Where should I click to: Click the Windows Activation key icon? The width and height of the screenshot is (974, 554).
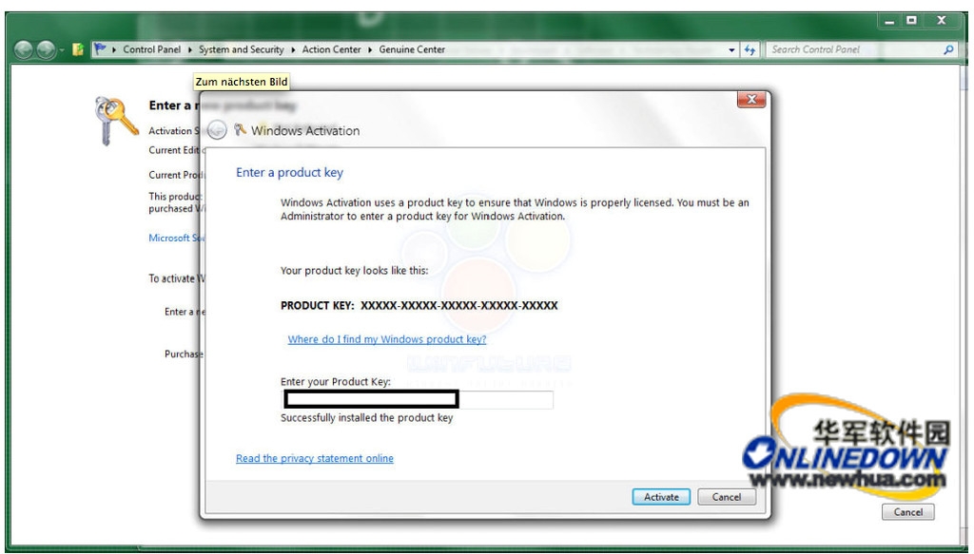pos(240,129)
